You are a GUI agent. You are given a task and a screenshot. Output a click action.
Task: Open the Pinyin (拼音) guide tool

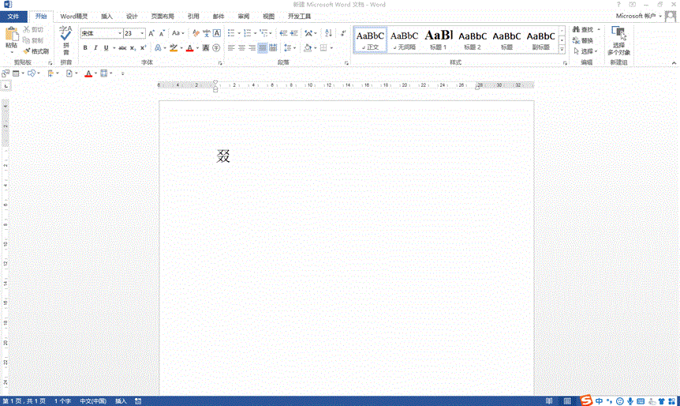(x=65, y=39)
